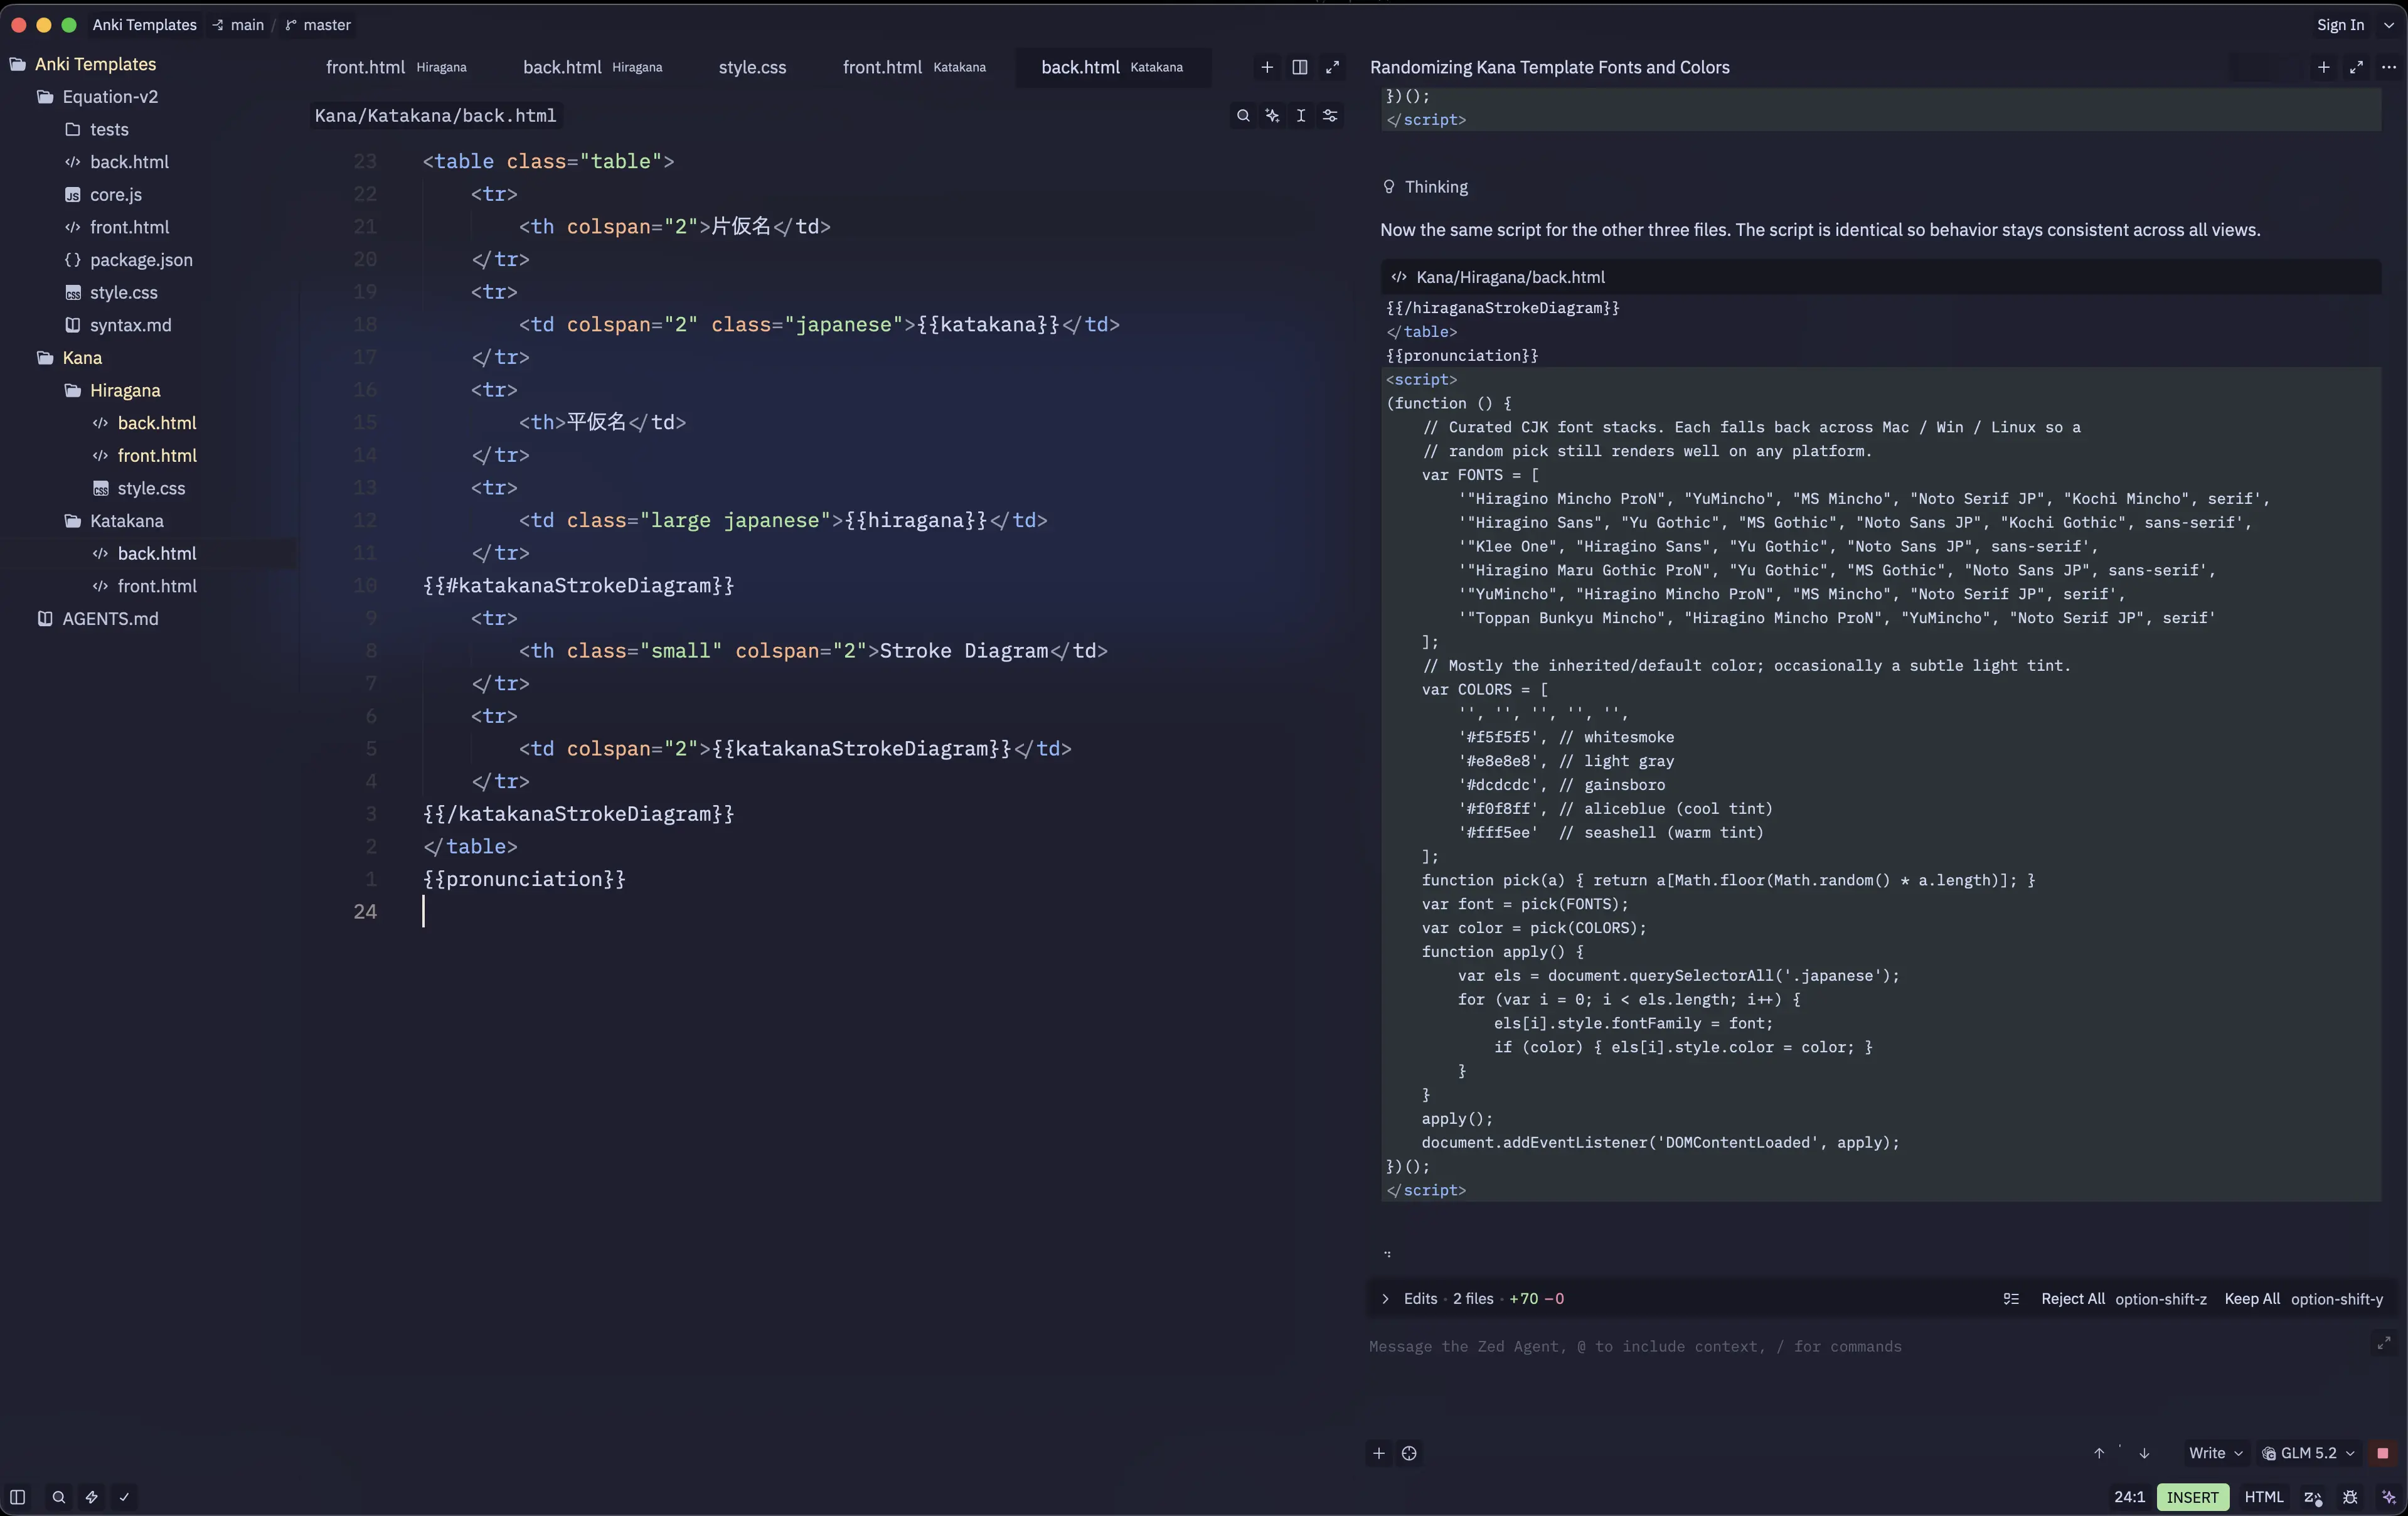The height and width of the screenshot is (1516, 2408).
Task: Open Anki Templates project menu in title bar
Action: click(144, 25)
